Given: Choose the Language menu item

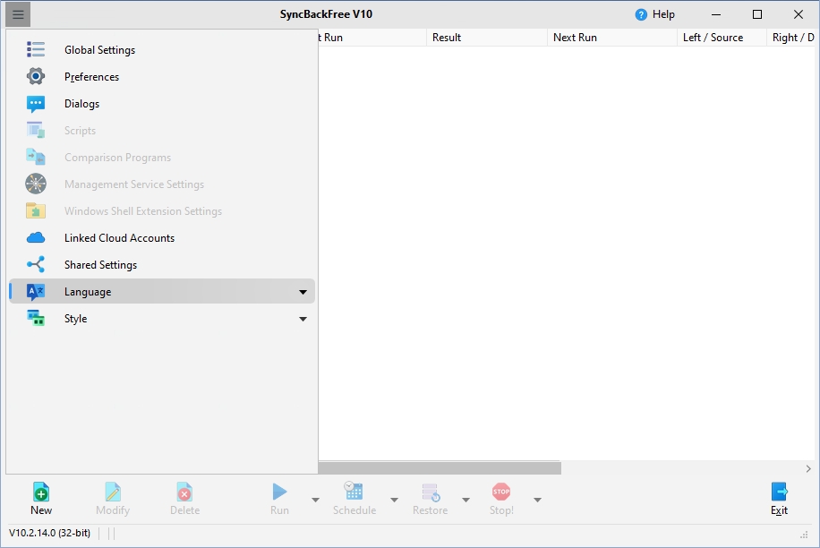Looking at the screenshot, I should pos(88,292).
